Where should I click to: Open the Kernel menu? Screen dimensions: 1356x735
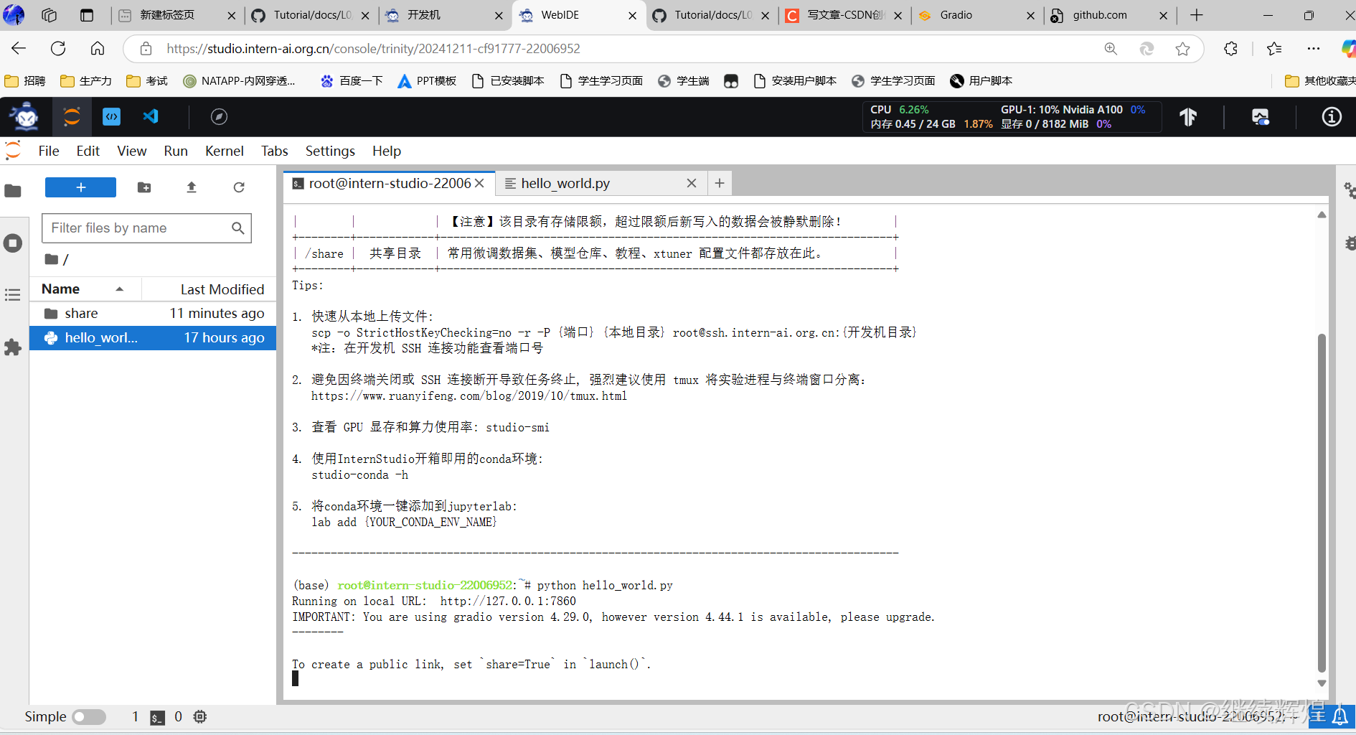coord(224,151)
